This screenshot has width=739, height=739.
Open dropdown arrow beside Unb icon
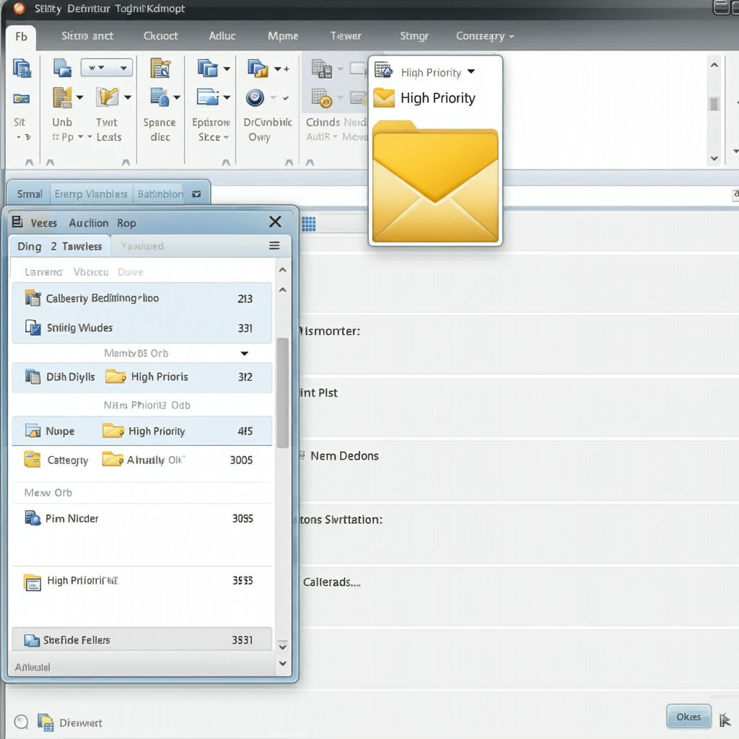click(x=79, y=97)
